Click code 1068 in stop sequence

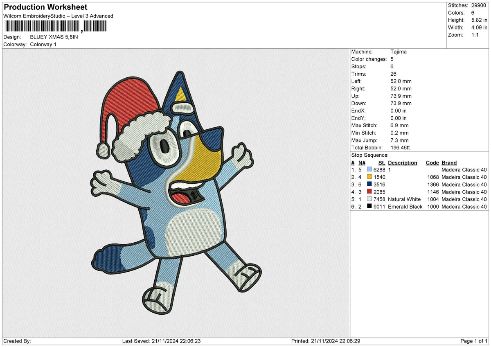pos(432,177)
